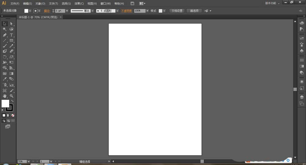306x165 pixels.
Task: Select the Rotate tool
Action: (5, 57)
